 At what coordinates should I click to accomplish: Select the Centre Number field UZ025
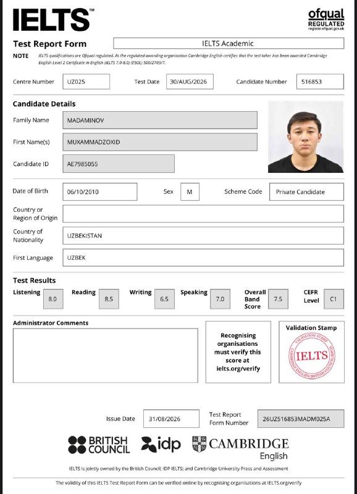click(86, 82)
